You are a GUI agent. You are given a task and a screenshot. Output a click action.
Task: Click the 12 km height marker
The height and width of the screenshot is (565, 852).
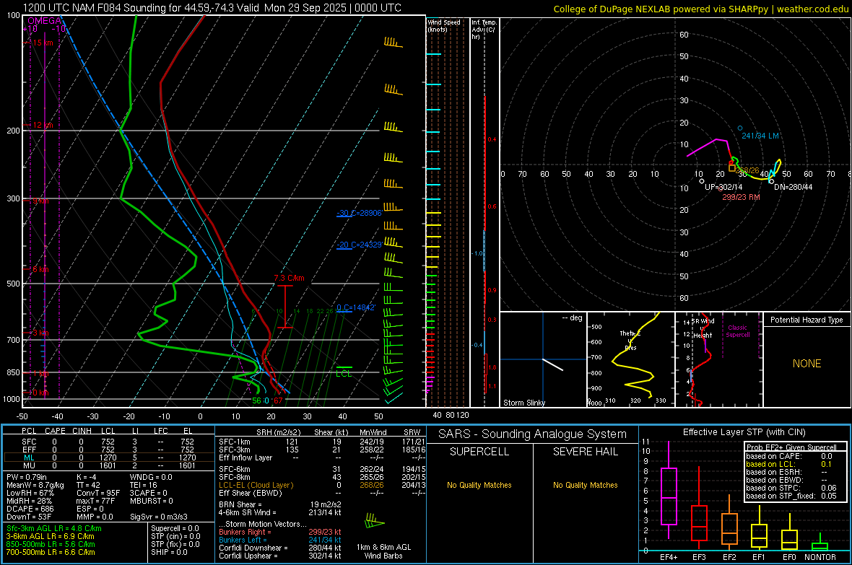click(43, 125)
